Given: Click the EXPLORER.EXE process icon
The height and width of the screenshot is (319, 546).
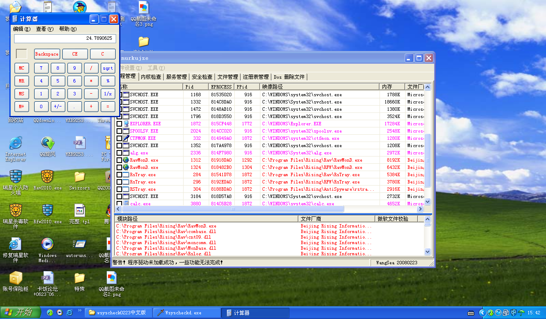Looking at the screenshot, I should [126, 124].
